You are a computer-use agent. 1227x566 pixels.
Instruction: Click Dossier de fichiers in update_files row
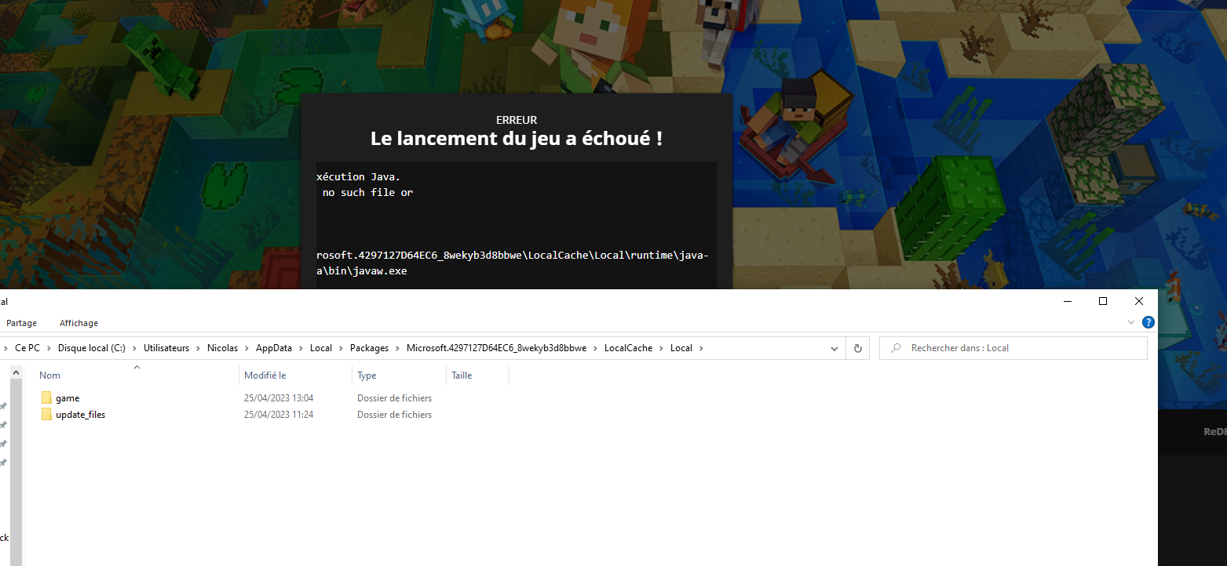tap(394, 415)
